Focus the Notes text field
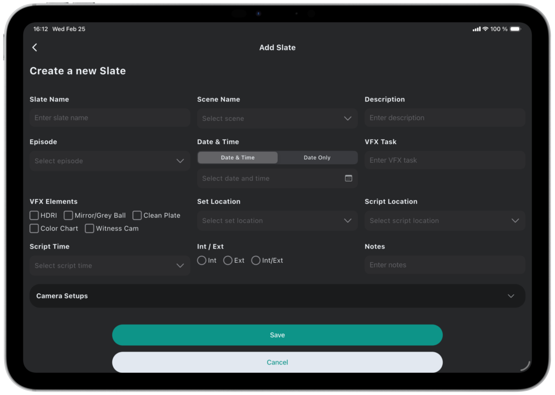Image resolution: width=555 pixels, height=395 pixels. point(444,265)
